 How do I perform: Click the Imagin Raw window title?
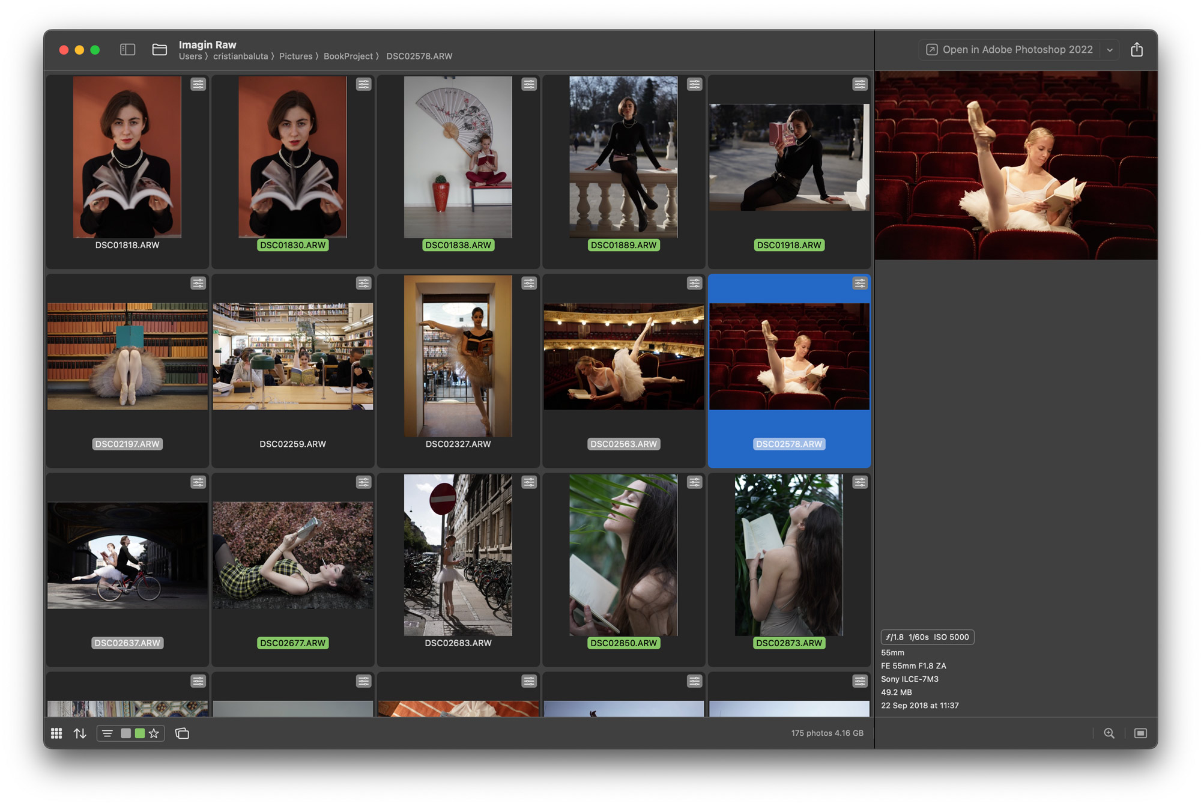208,44
